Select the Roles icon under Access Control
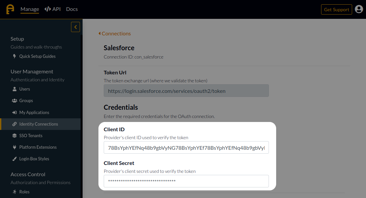Viewport: 366px width, 198px height. [15, 192]
